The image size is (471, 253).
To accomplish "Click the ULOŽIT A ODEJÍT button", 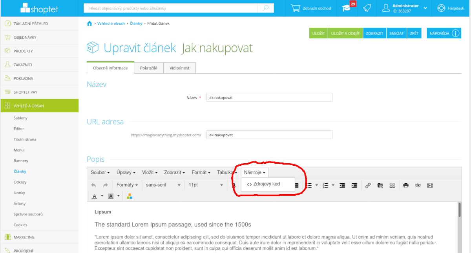I will point(345,33).
